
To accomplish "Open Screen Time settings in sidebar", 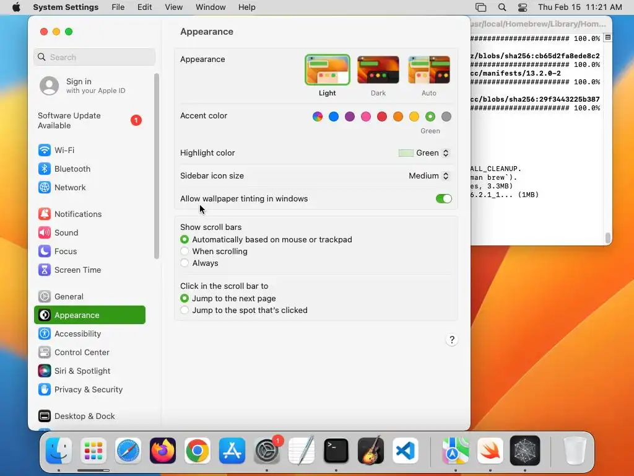I will click(90, 270).
